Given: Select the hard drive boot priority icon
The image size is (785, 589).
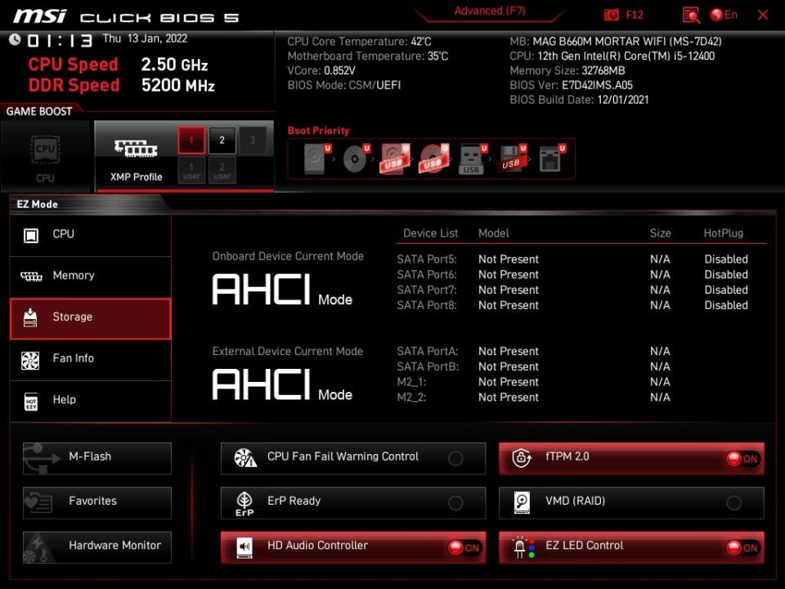Looking at the screenshot, I should tap(316, 159).
